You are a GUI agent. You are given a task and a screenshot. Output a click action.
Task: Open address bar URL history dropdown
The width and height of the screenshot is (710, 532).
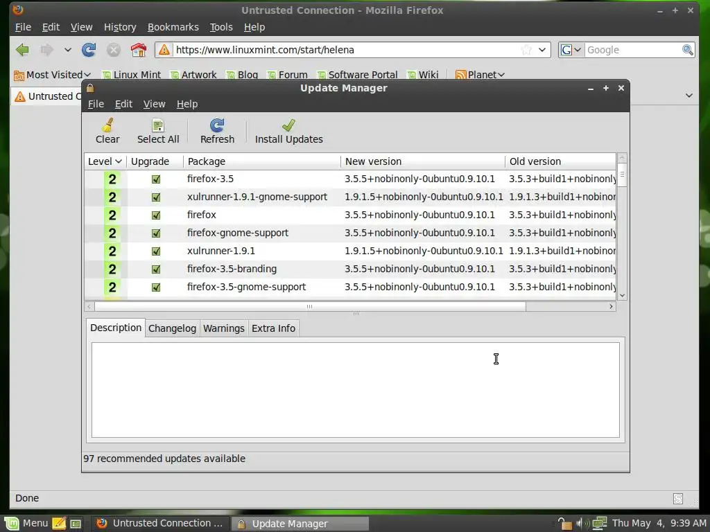click(x=542, y=50)
